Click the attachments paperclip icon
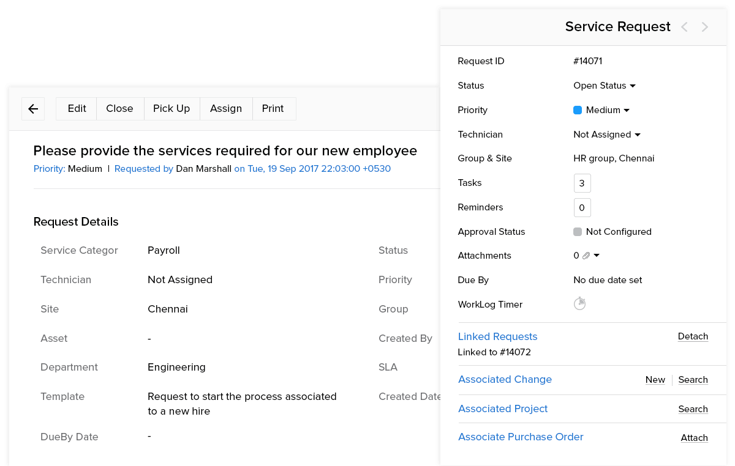Viewport: 735px width, 466px height. 586,256
